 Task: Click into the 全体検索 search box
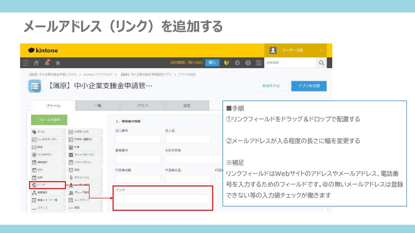(290, 63)
